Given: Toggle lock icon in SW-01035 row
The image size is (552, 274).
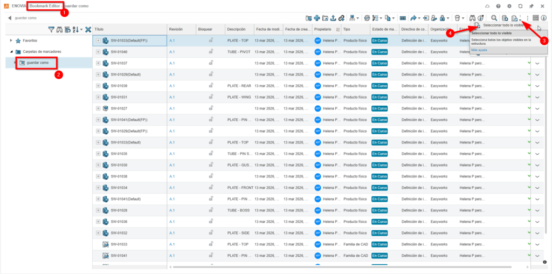Looking at the screenshot, I should (x=211, y=154).
